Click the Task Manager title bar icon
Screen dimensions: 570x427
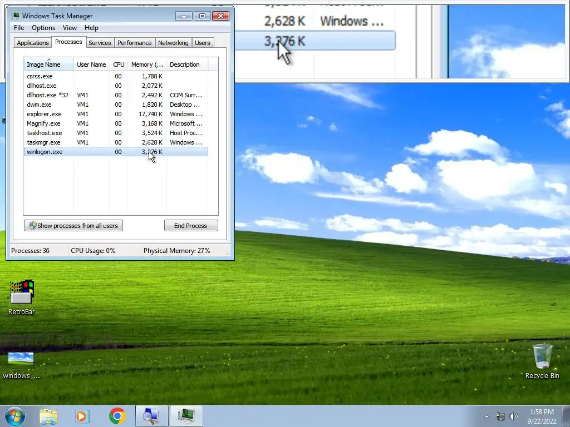tap(15, 16)
